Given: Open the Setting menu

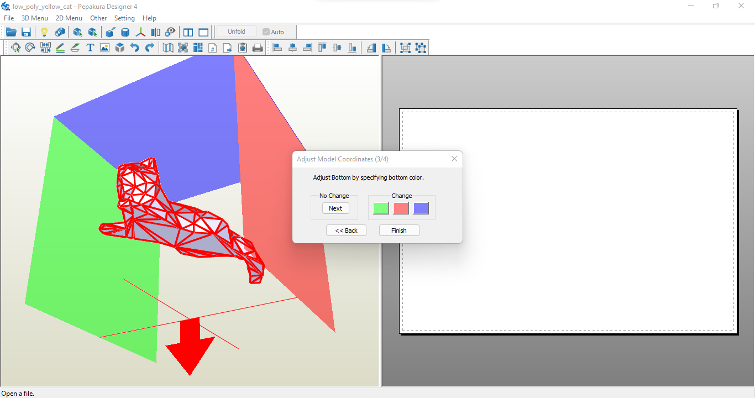Looking at the screenshot, I should pos(124,18).
